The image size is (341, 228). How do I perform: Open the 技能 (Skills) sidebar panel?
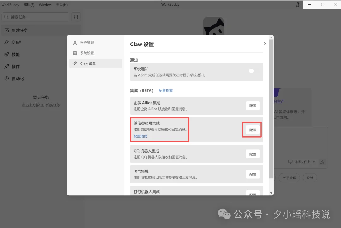7,54
